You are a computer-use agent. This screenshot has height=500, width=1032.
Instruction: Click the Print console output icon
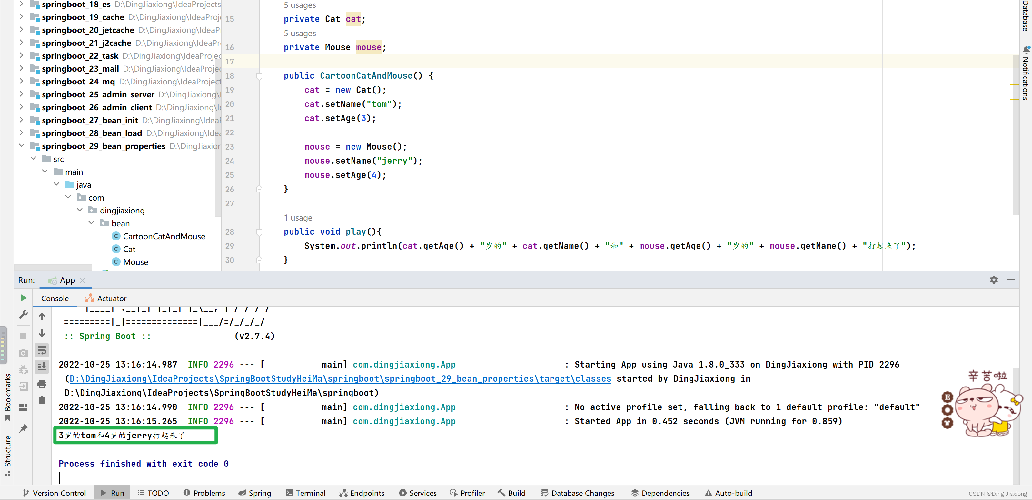point(42,384)
